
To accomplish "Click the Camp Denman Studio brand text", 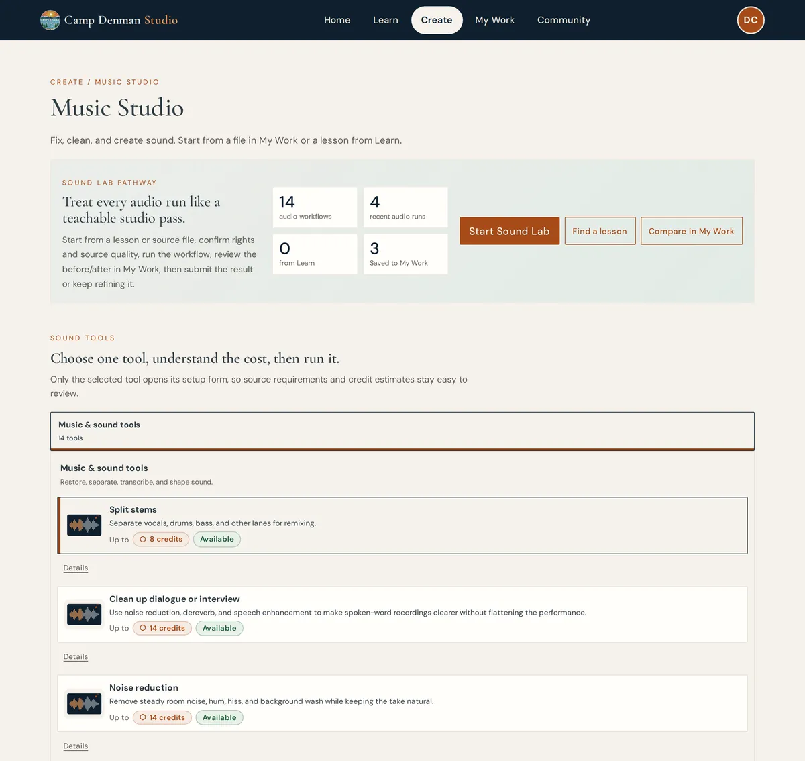I will click(x=121, y=20).
